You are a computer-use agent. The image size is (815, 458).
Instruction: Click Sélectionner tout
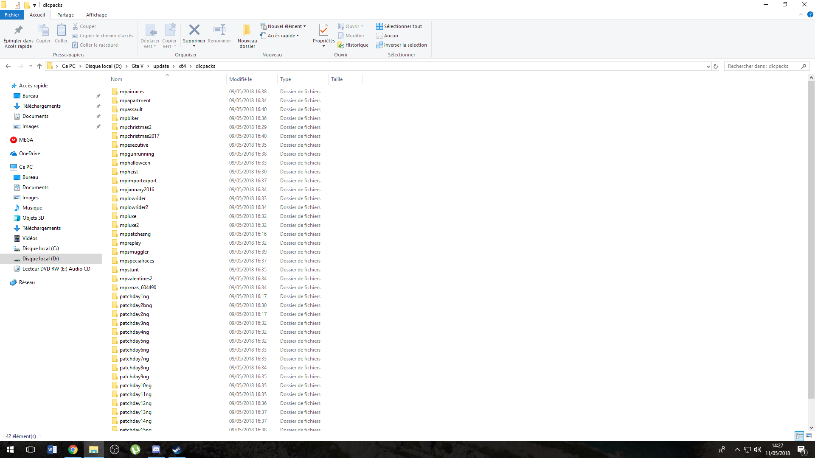pyautogui.click(x=399, y=26)
